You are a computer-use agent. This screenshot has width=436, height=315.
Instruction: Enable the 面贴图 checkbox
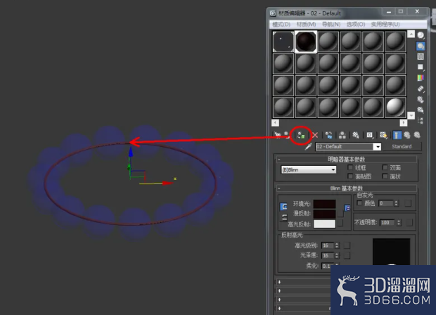tap(350, 176)
